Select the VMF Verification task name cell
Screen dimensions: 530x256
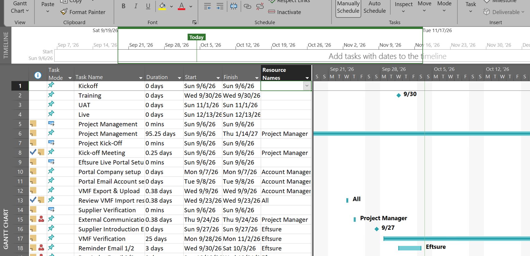109,239
